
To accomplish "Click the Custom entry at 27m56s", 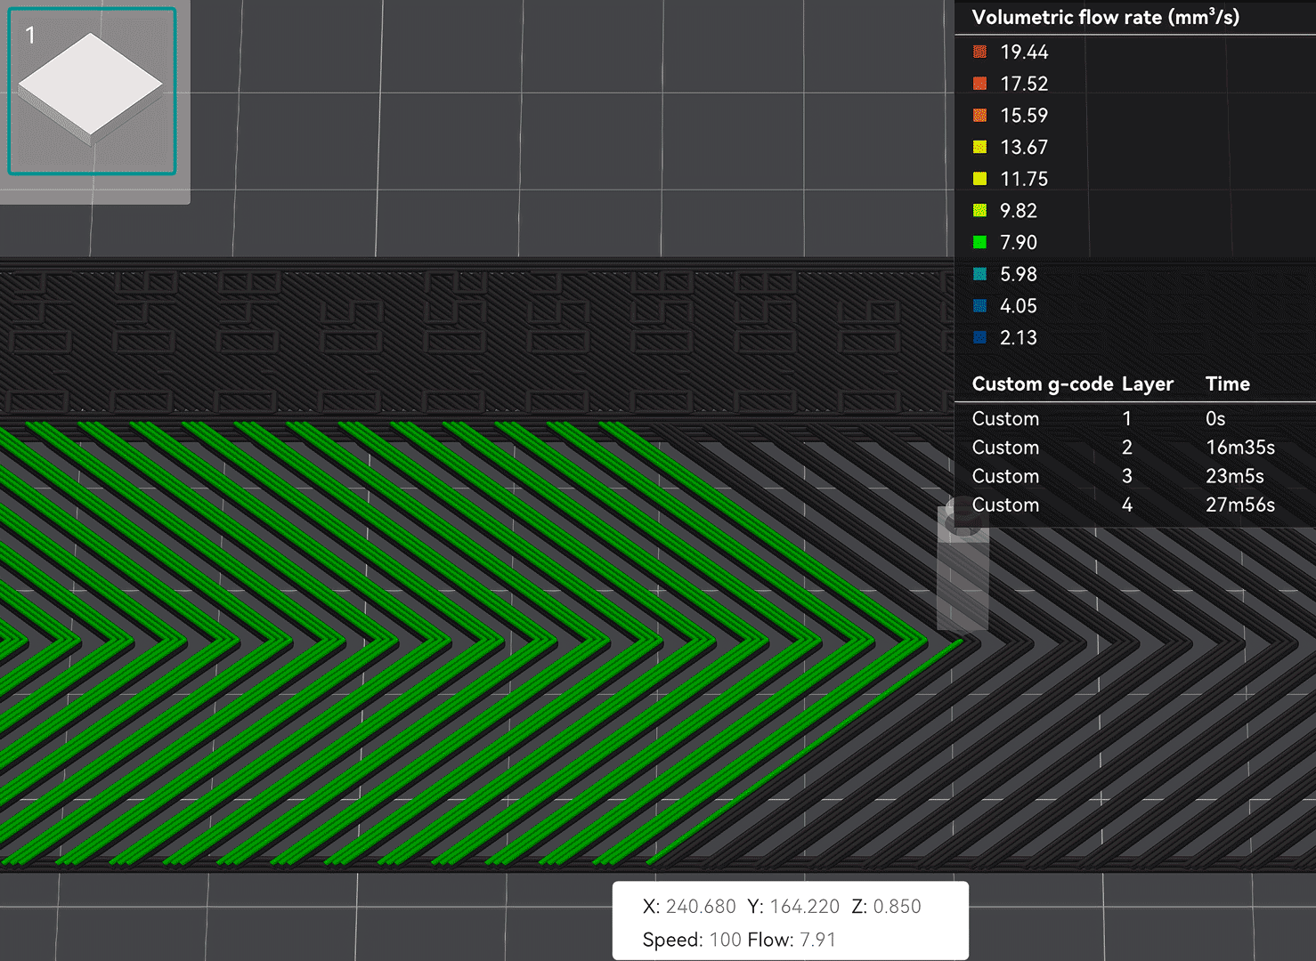I will 1005,505.
